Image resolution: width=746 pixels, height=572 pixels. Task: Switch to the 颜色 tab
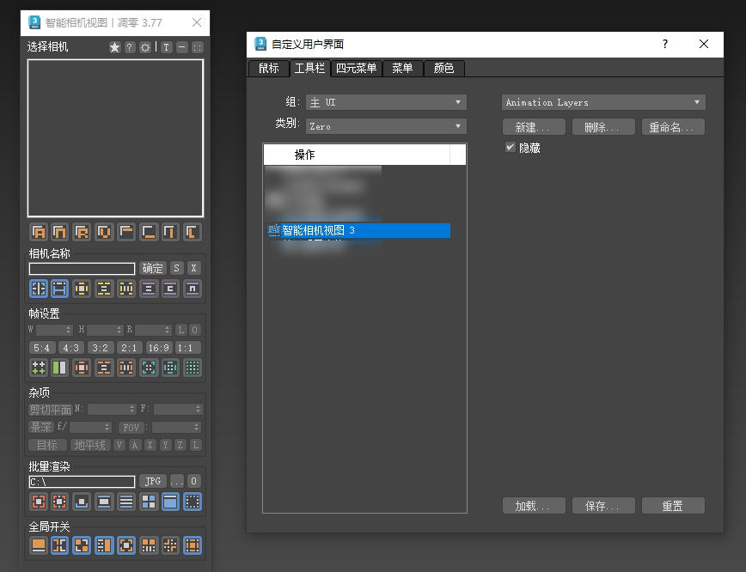[x=443, y=69]
